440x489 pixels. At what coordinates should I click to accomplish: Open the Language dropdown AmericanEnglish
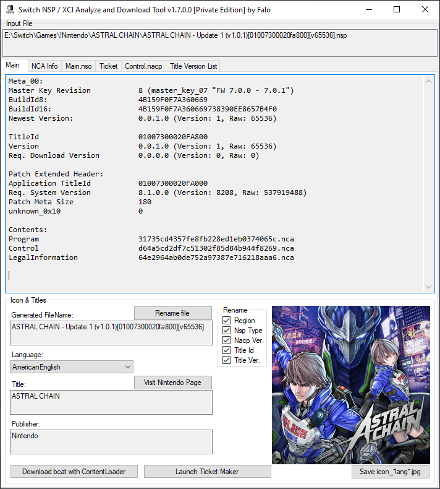click(x=72, y=366)
